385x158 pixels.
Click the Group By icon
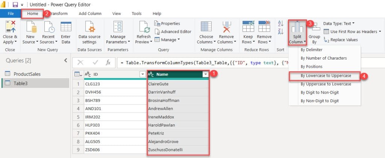tap(315, 27)
